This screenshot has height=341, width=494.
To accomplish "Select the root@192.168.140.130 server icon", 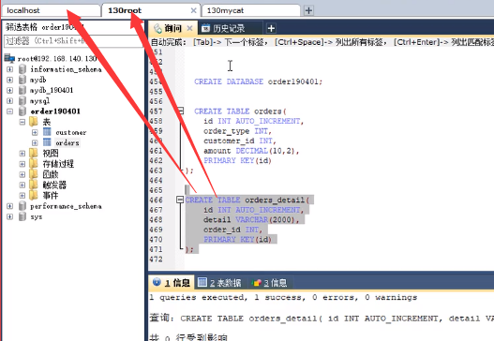I will point(9,58).
